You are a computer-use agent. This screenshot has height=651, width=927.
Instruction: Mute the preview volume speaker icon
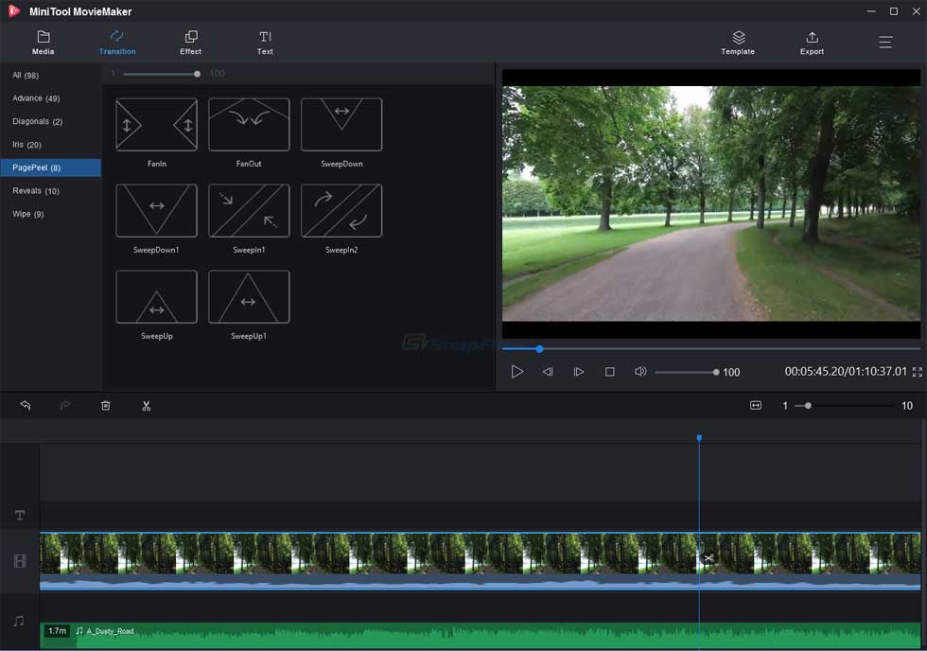click(x=640, y=372)
